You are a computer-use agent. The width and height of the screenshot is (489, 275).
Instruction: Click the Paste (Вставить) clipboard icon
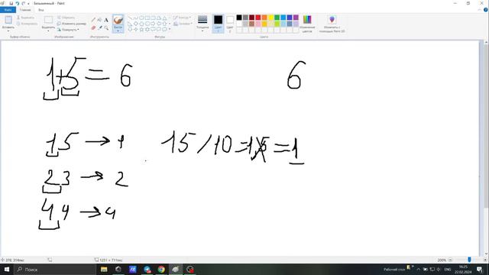coord(8,20)
